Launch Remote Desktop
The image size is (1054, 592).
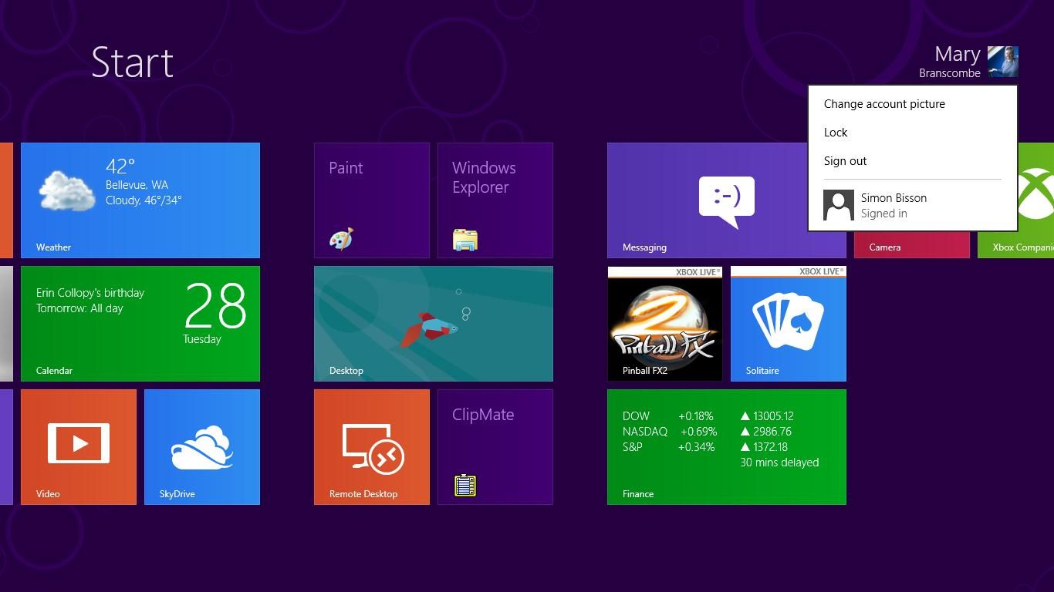click(x=371, y=446)
